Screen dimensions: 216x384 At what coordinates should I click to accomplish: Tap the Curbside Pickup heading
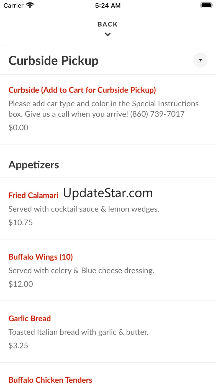coord(53,61)
